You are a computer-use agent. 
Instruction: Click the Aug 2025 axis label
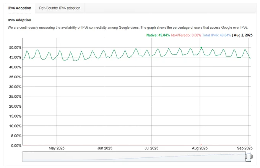click(x=200, y=148)
